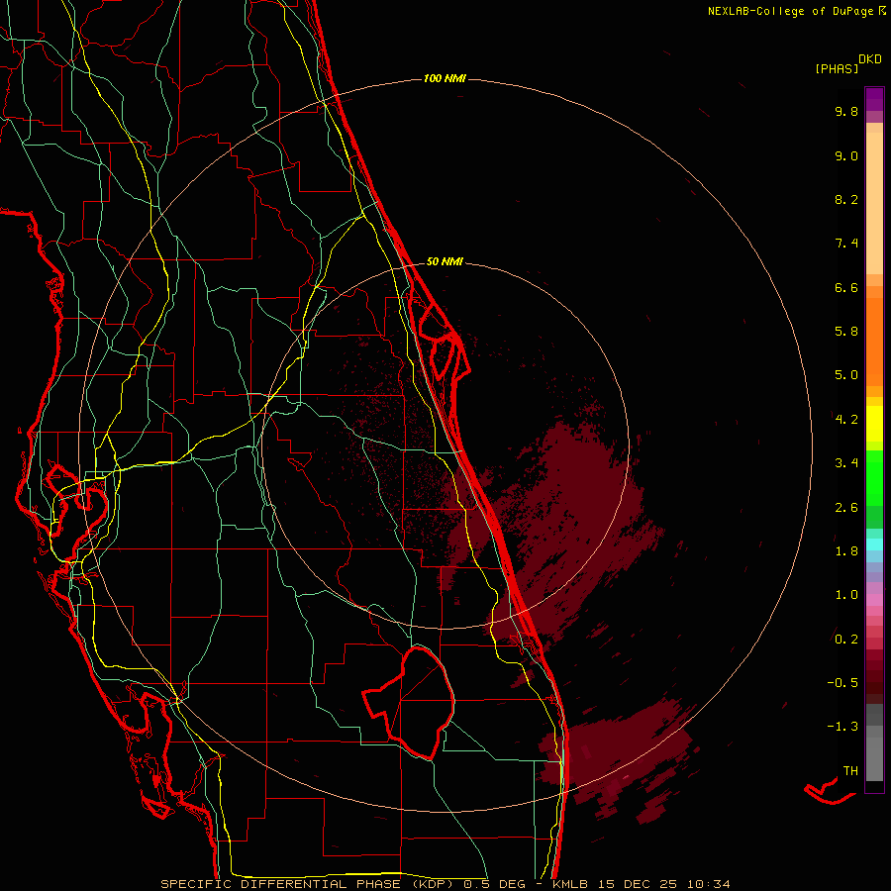Click the 6.6 scale value

coord(846,287)
